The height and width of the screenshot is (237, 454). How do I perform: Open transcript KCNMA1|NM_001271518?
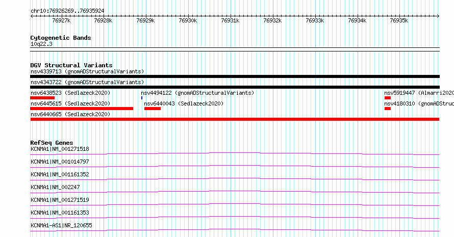point(60,149)
